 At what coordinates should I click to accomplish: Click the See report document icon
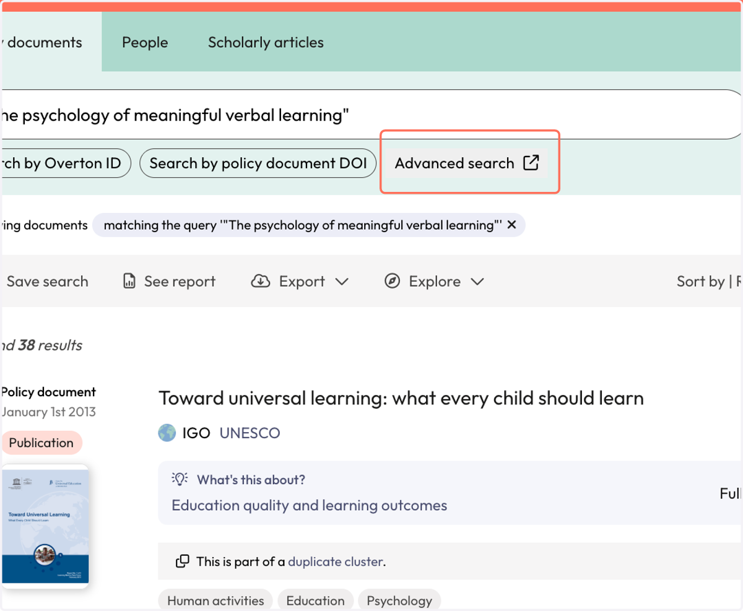[x=129, y=282]
